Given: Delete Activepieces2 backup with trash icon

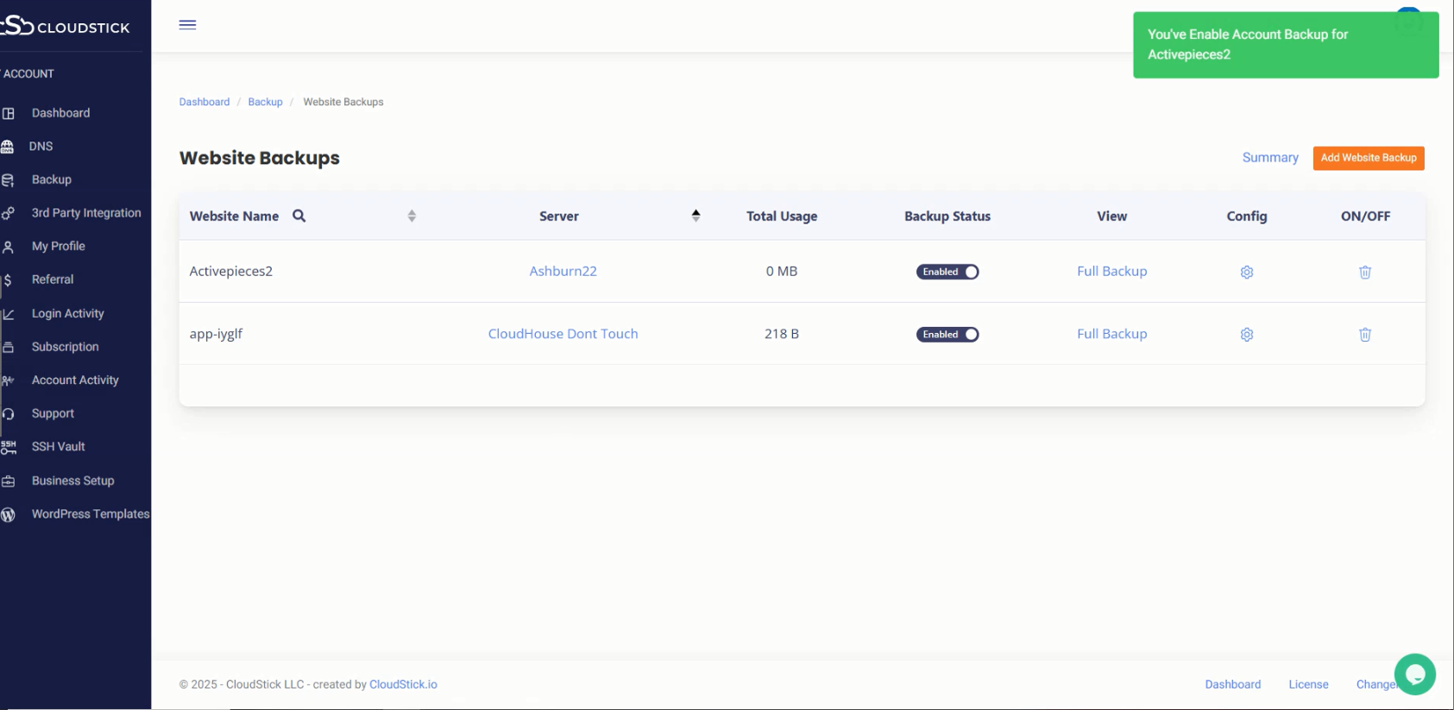Looking at the screenshot, I should coord(1364,272).
